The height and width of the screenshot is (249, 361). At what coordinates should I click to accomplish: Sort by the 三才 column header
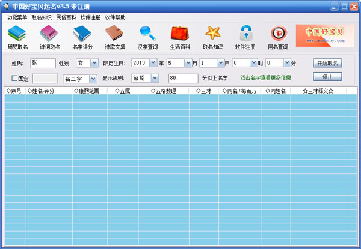pyautogui.click(x=204, y=91)
